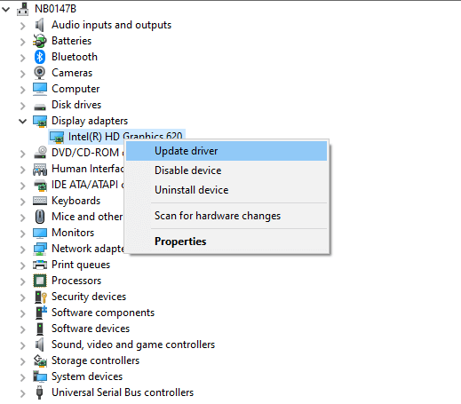Click the System devices icon
The height and width of the screenshot is (404, 461).
coord(40,376)
